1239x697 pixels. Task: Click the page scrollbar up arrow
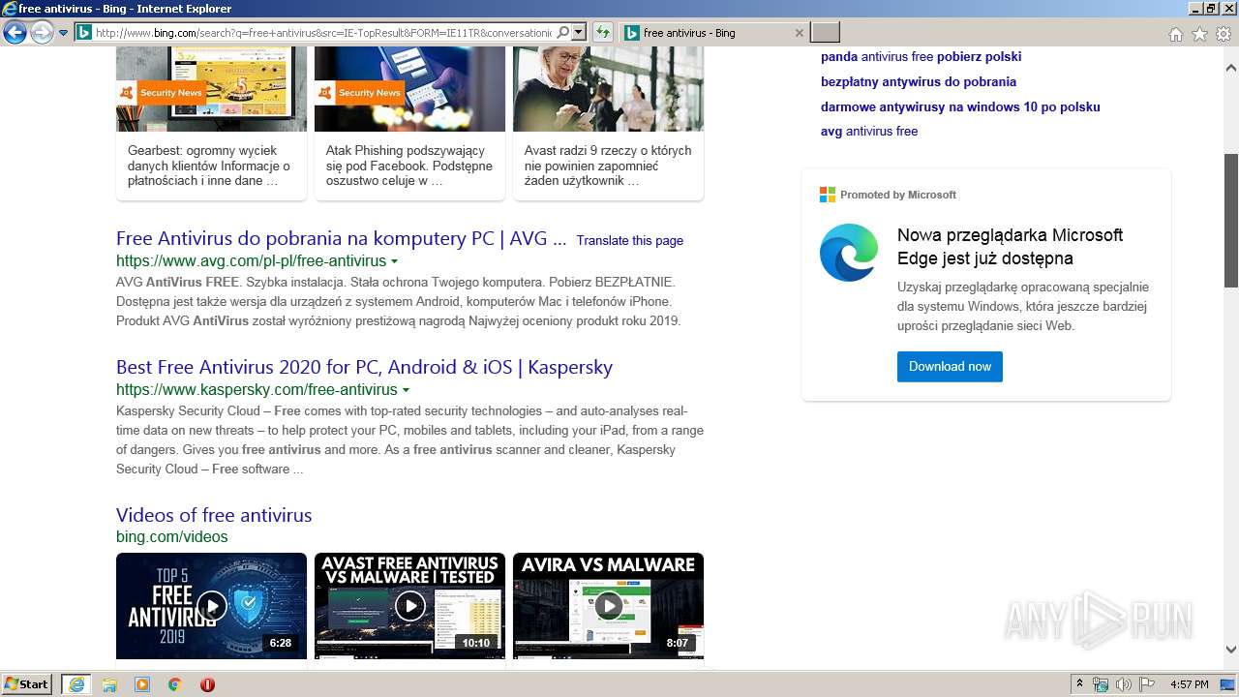tap(1231, 68)
